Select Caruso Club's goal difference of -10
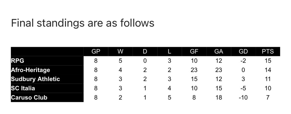The width and height of the screenshot is (291, 114). 243,98
